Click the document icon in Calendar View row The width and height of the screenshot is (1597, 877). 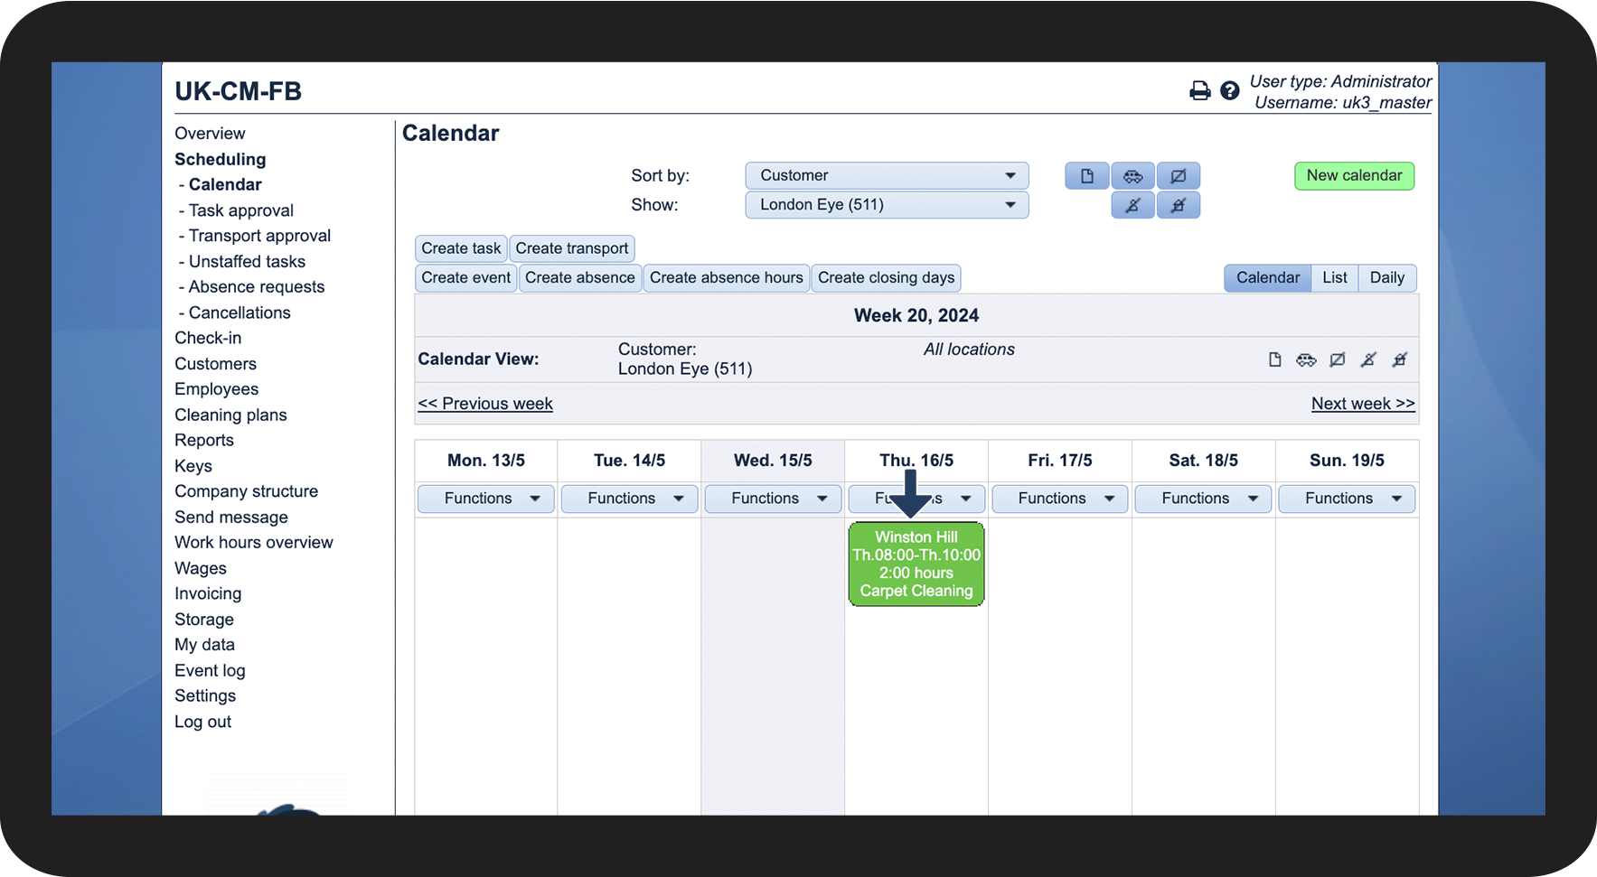point(1275,359)
